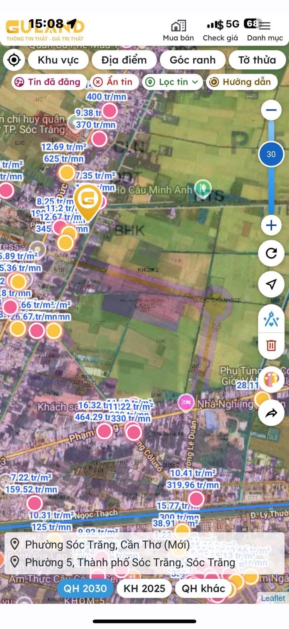The height and width of the screenshot is (629, 289).
Task: Tap the 9.38 tr price label
Action: [88, 113]
